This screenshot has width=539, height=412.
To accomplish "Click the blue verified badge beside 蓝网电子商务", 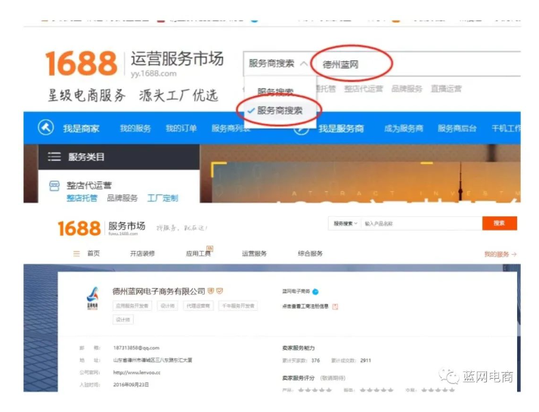I will pos(315,291).
